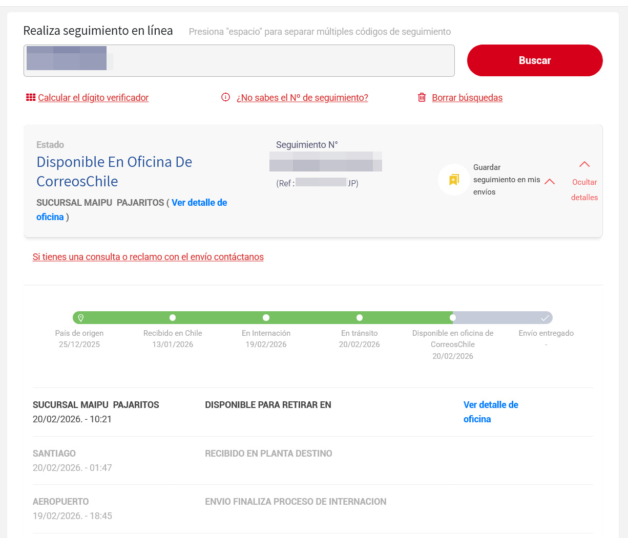The image size is (628, 538).
Task: Click the location pin marker at "País de origen"
Action: click(x=80, y=317)
